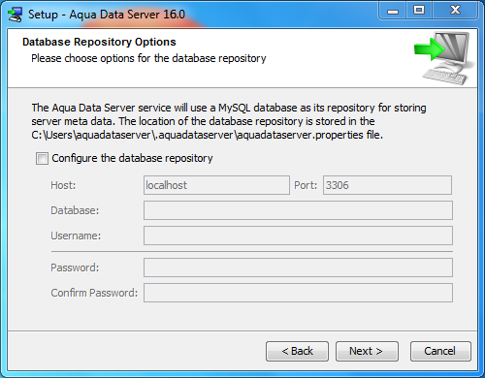Click into the Host field showing localhost
Viewport: 485px width, 378px height.
216,185
